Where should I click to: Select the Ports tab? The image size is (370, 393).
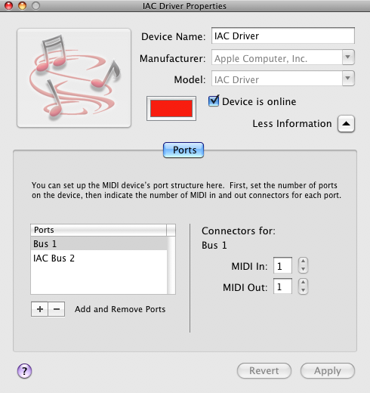(183, 150)
